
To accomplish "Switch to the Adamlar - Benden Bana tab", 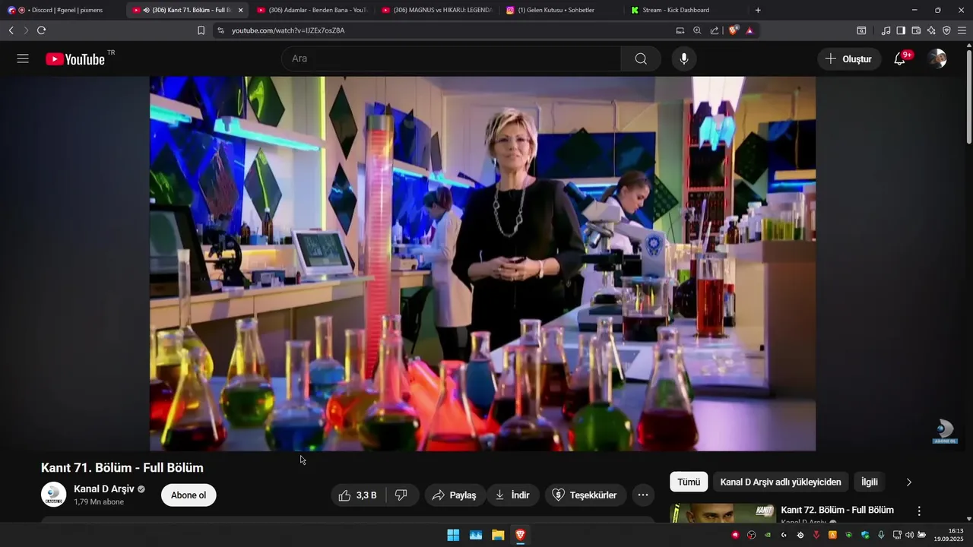I will [x=312, y=10].
